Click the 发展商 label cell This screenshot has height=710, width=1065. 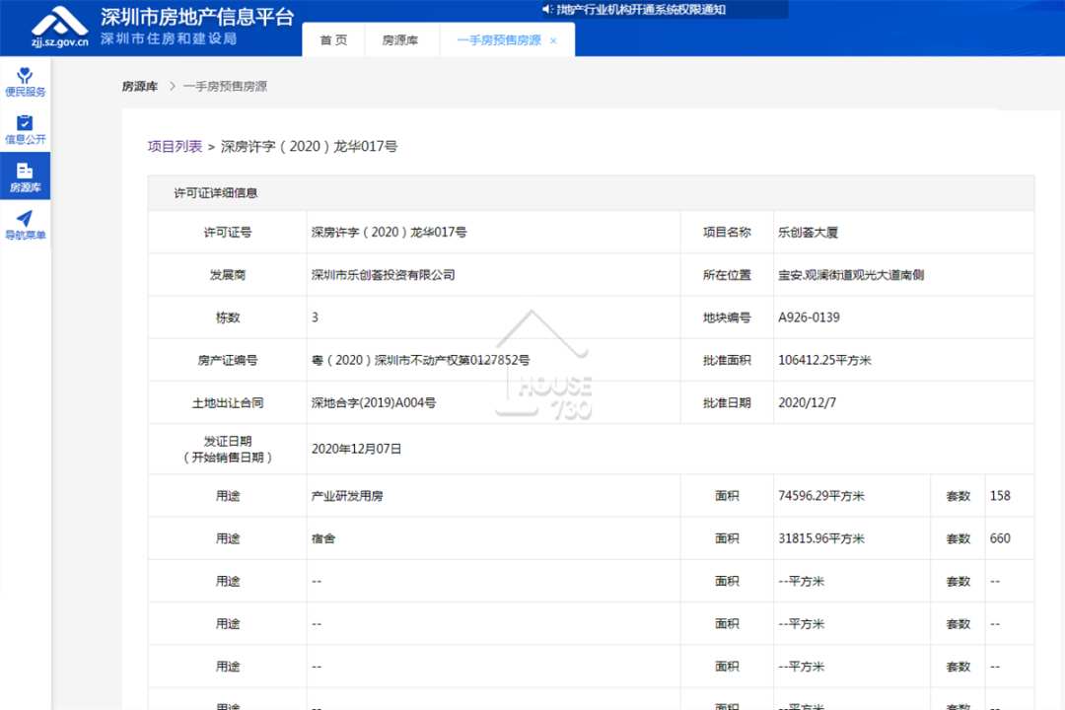[x=228, y=275]
